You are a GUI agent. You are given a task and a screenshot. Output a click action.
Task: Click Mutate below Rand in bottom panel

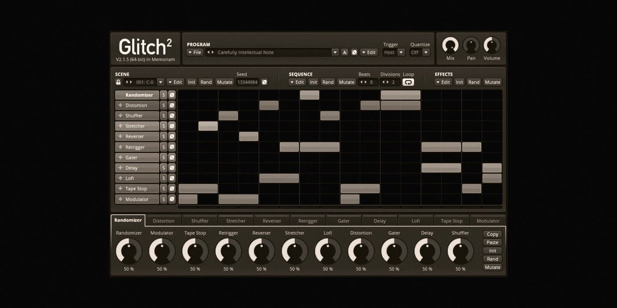pos(492,268)
